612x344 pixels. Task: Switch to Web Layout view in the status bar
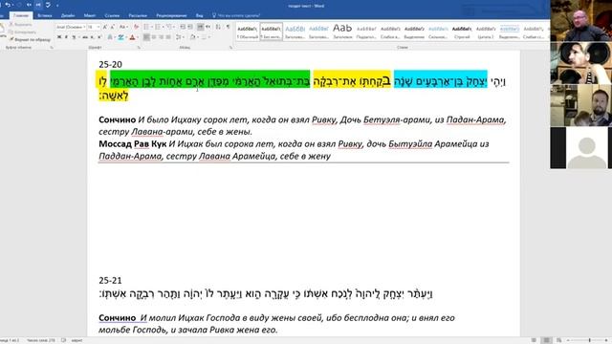click(558, 340)
